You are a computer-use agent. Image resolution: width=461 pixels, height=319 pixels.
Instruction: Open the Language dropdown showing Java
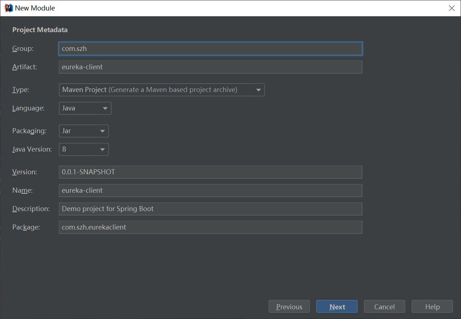85,108
